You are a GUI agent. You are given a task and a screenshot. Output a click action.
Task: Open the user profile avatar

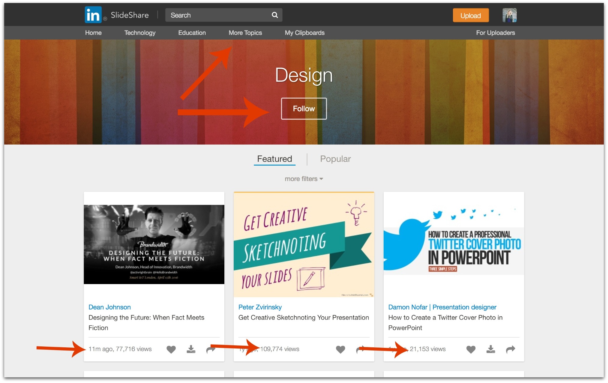coord(509,15)
